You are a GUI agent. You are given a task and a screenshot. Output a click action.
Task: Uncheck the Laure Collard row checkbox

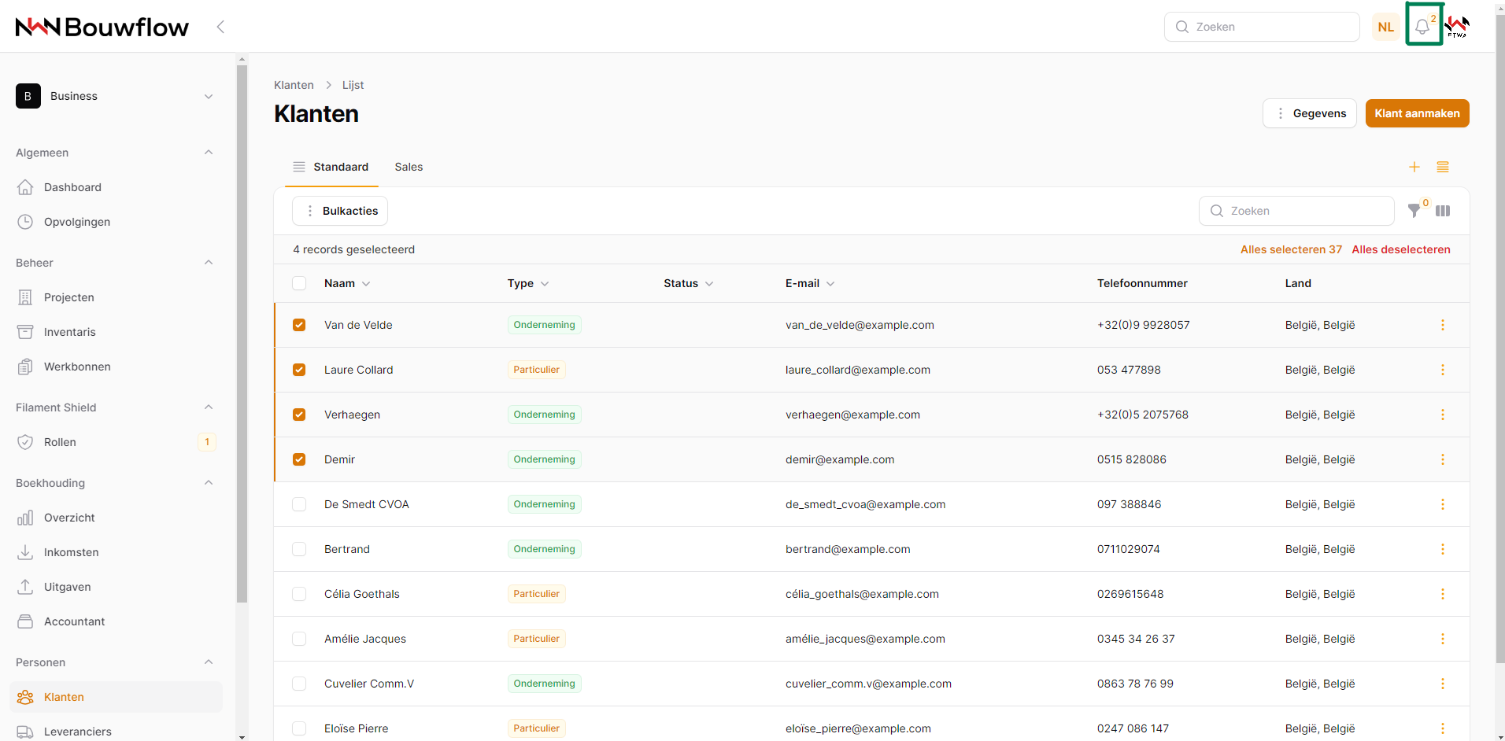299,370
